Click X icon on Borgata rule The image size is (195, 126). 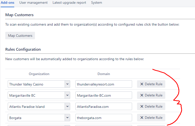tap(142, 118)
